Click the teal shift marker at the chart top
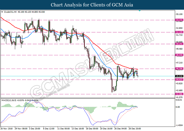Image resolution: width=184 pixels, height=131 pixels. pyautogui.click(x=140, y=11)
